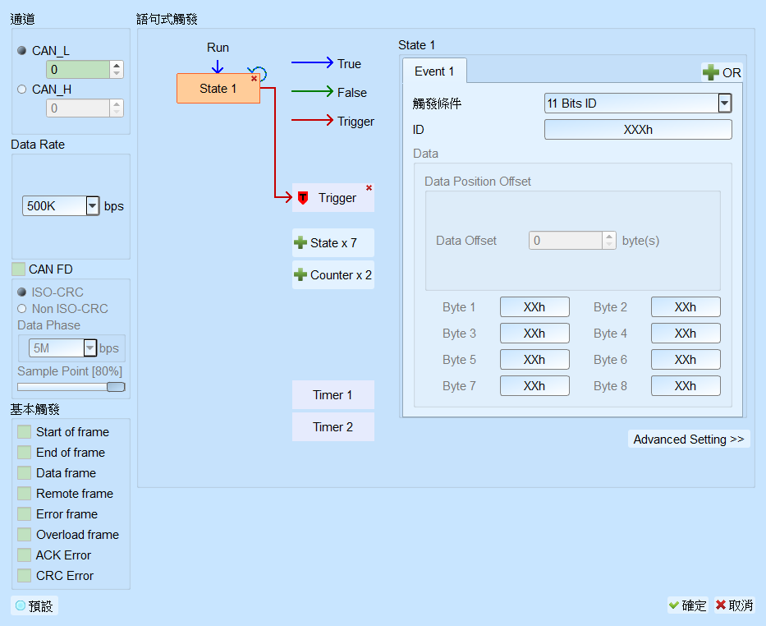
Task: Click the blue preset circle icon
Action: click(x=21, y=605)
